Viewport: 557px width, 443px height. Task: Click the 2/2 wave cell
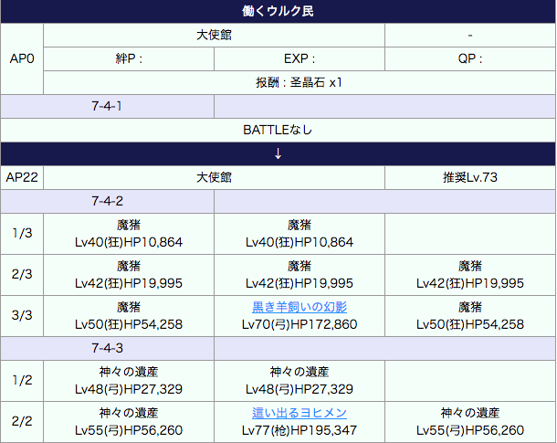(22, 421)
